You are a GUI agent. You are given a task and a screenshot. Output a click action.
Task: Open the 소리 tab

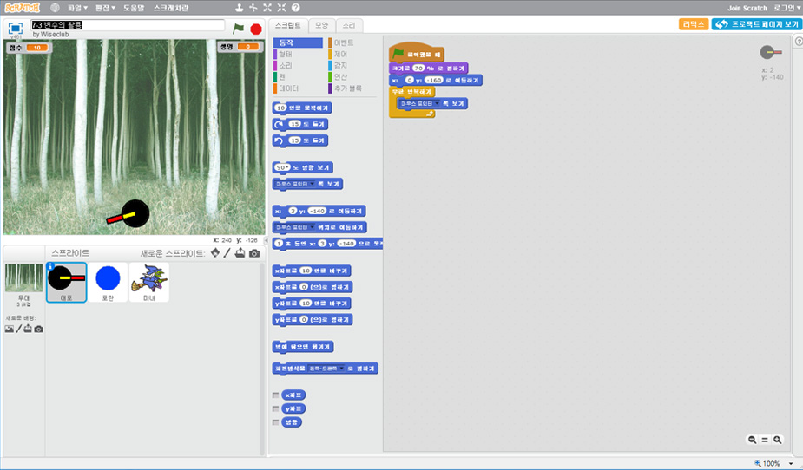point(348,25)
